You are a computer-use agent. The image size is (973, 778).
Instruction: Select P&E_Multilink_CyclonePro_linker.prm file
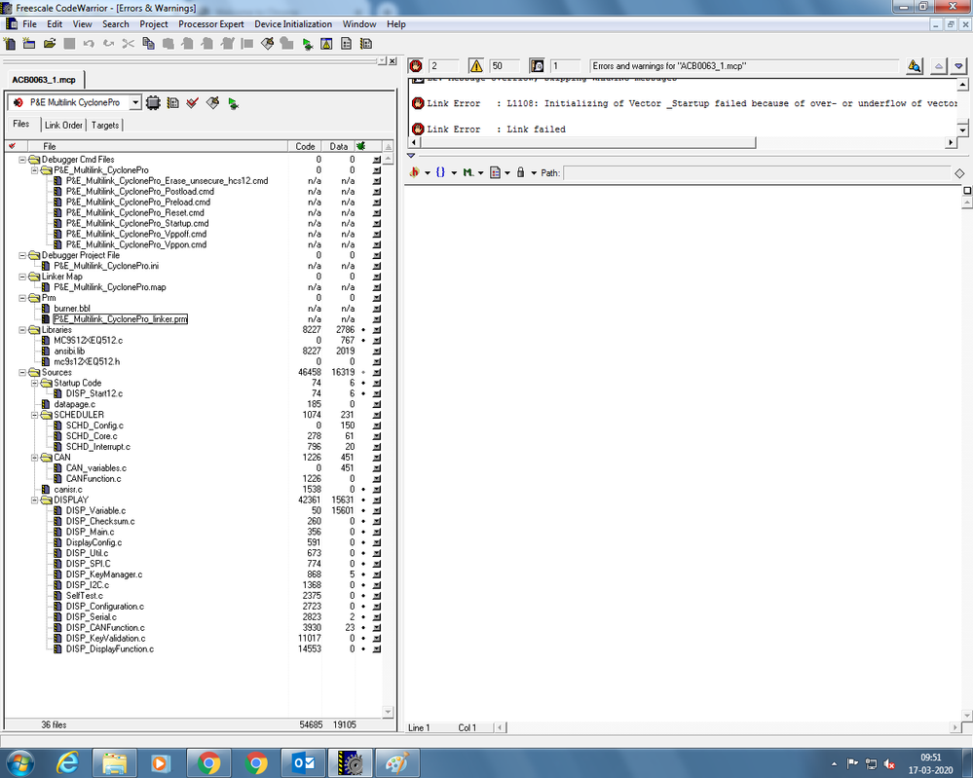(x=121, y=319)
